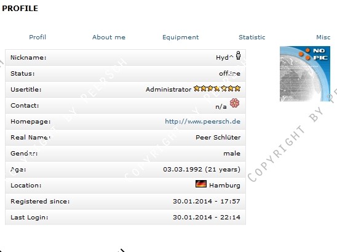Select the real name Peer Schlüter
337x252 pixels.
[218, 137]
